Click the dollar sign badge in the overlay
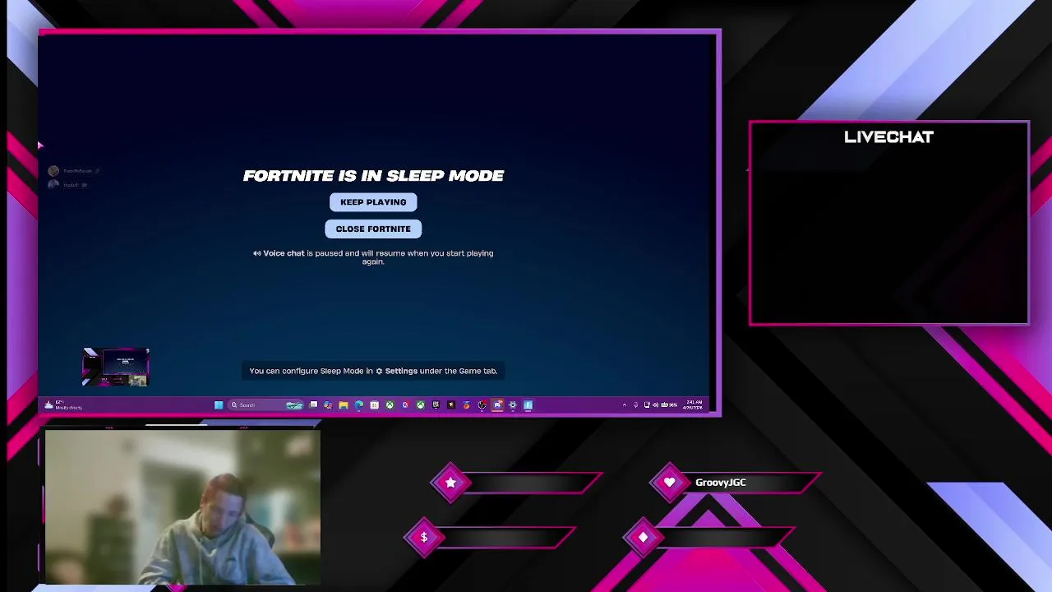The height and width of the screenshot is (592, 1052). (424, 538)
